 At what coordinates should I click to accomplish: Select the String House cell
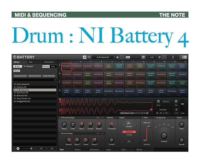click(x=172, y=92)
